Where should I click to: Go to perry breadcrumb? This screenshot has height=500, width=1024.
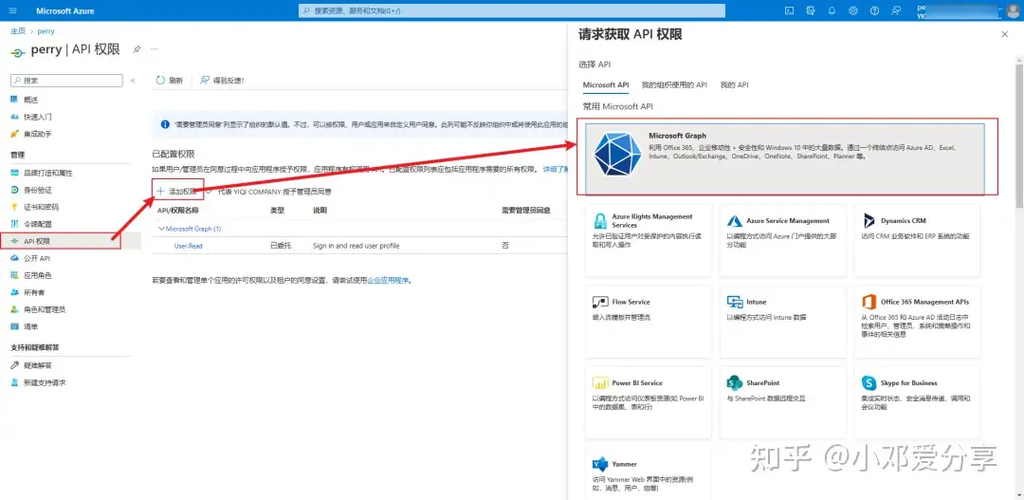[x=46, y=30]
